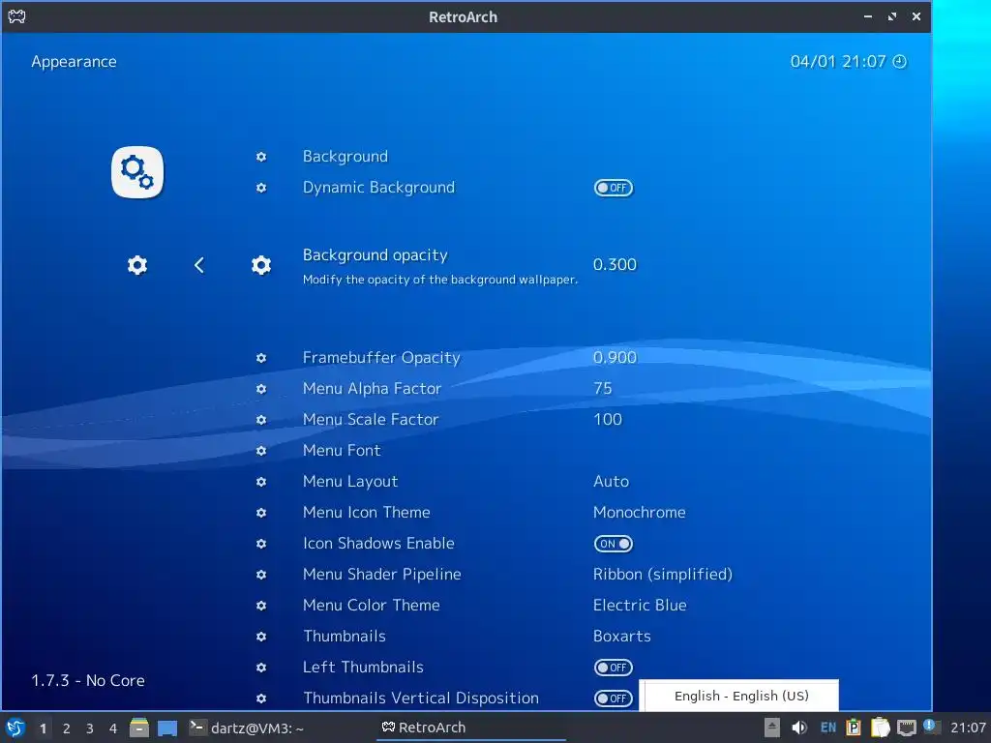The width and height of the screenshot is (991, 743).
Task: Open the dartz@VM3 terminal taskbar button
Action: 247,728
